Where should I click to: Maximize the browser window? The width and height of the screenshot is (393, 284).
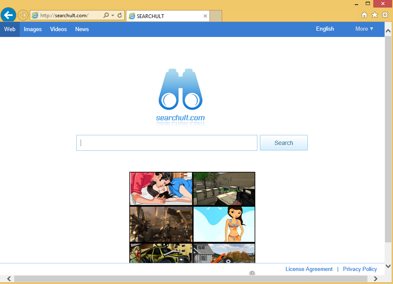tap(368, 3)
